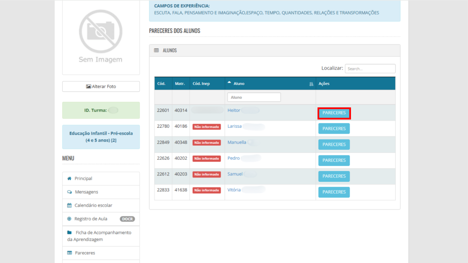Click the calendar icon for Calendário escolar
This screenshot has height=263, width=468.
[69, 205]
